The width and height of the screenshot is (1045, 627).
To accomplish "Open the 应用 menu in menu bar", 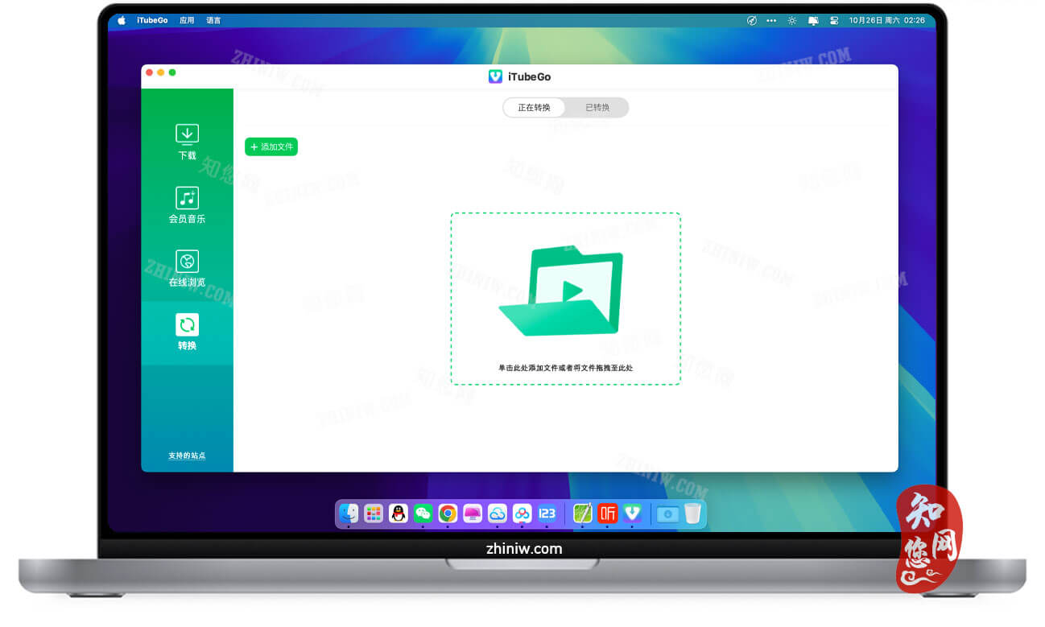I will point(187,21).
